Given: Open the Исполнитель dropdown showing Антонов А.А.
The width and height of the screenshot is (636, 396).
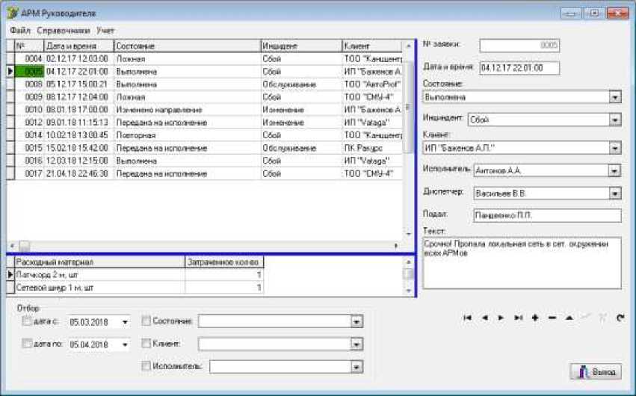Looking at the screenshot, I should coord(615,170).
